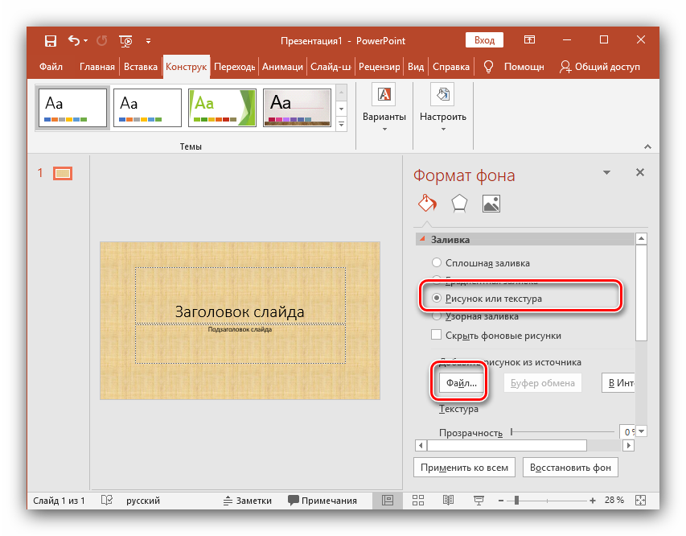686x536 pixels.
Task: Click русский language in status bar
Action: 143,501
